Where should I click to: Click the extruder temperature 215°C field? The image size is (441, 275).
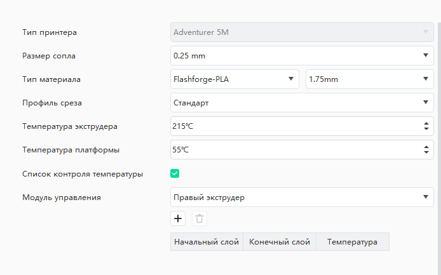[x=295, y=126]
